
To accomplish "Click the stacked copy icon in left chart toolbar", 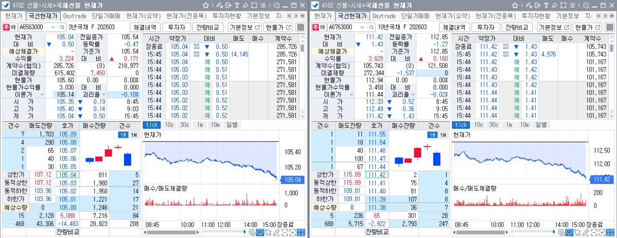I will [x=252, y=232].
